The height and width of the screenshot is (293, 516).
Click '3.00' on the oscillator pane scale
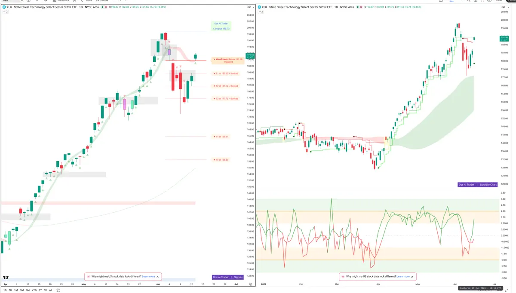pyautogui.click(x=504, y=199)
